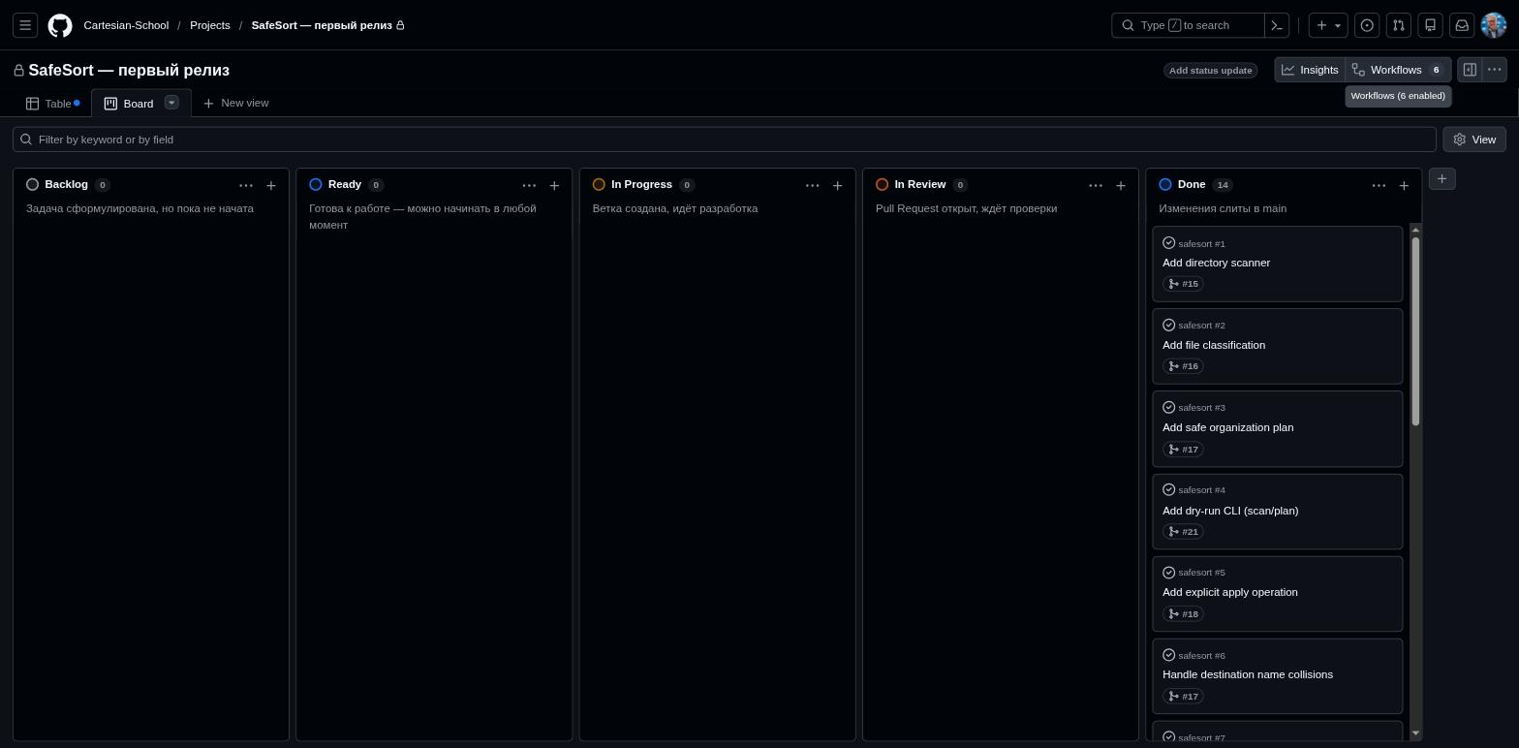The image size is (1519, 748).
Task: Open project Insights
Action: point(1310,70)
